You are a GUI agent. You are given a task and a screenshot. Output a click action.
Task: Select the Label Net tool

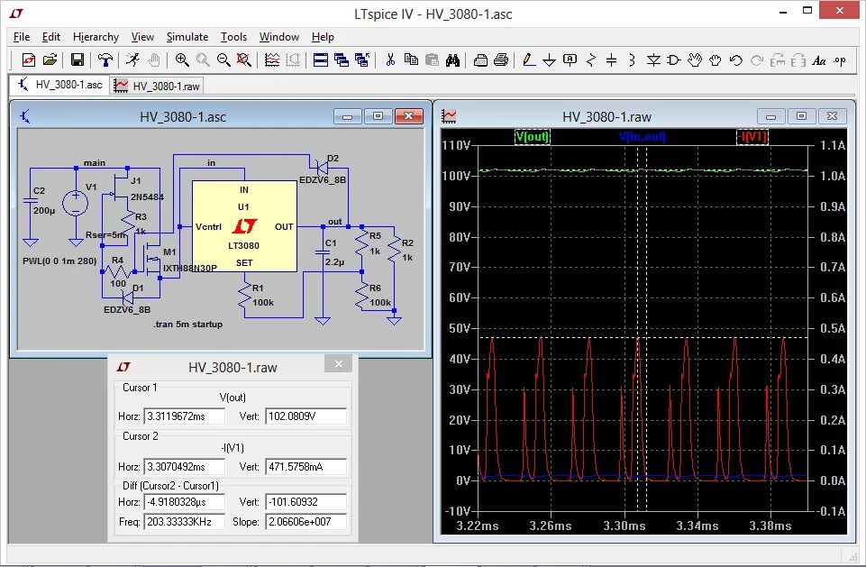point(570,59)
